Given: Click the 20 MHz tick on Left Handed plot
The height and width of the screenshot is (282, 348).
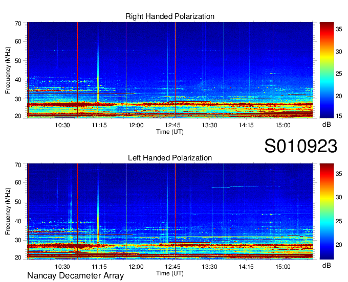Looking at the screenshot, I should [x=18, y=257].
